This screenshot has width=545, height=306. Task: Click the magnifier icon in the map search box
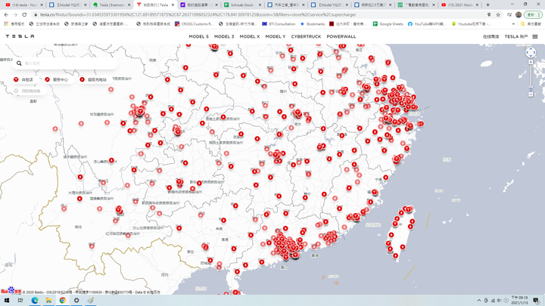coord(19,63)
